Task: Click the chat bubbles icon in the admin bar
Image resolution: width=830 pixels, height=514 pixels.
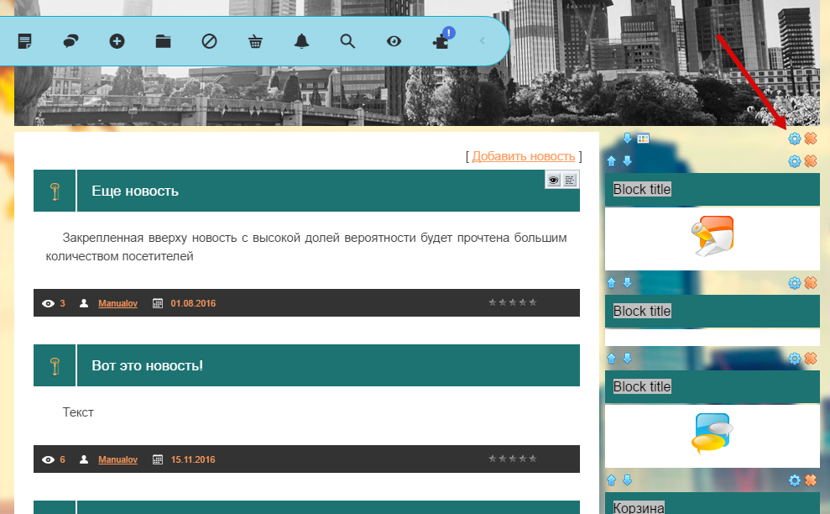Action: [x=71, y=41]
